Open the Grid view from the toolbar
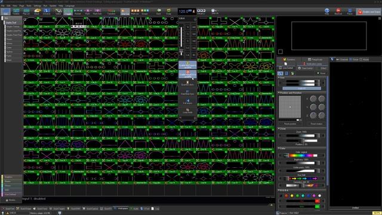The width and height of the screenshot is (382, 215). point(5,11)
